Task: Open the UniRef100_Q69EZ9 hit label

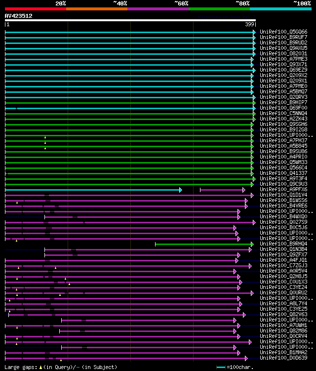Action: click(x=283, y=70)
